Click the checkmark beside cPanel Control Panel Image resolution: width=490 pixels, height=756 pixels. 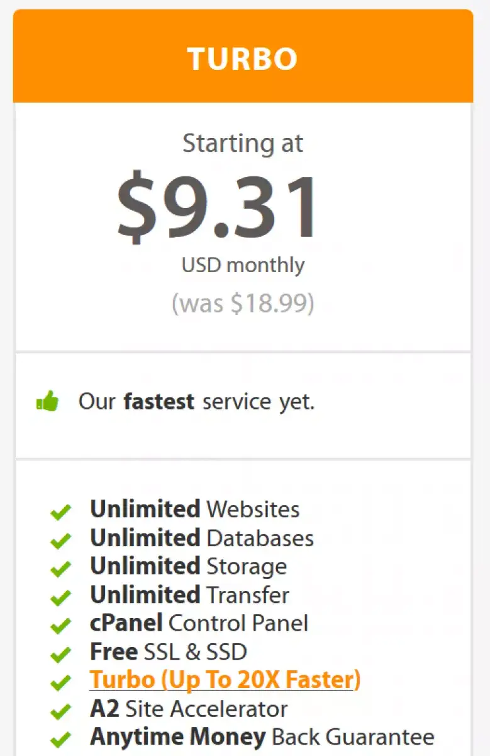point(60,626)
